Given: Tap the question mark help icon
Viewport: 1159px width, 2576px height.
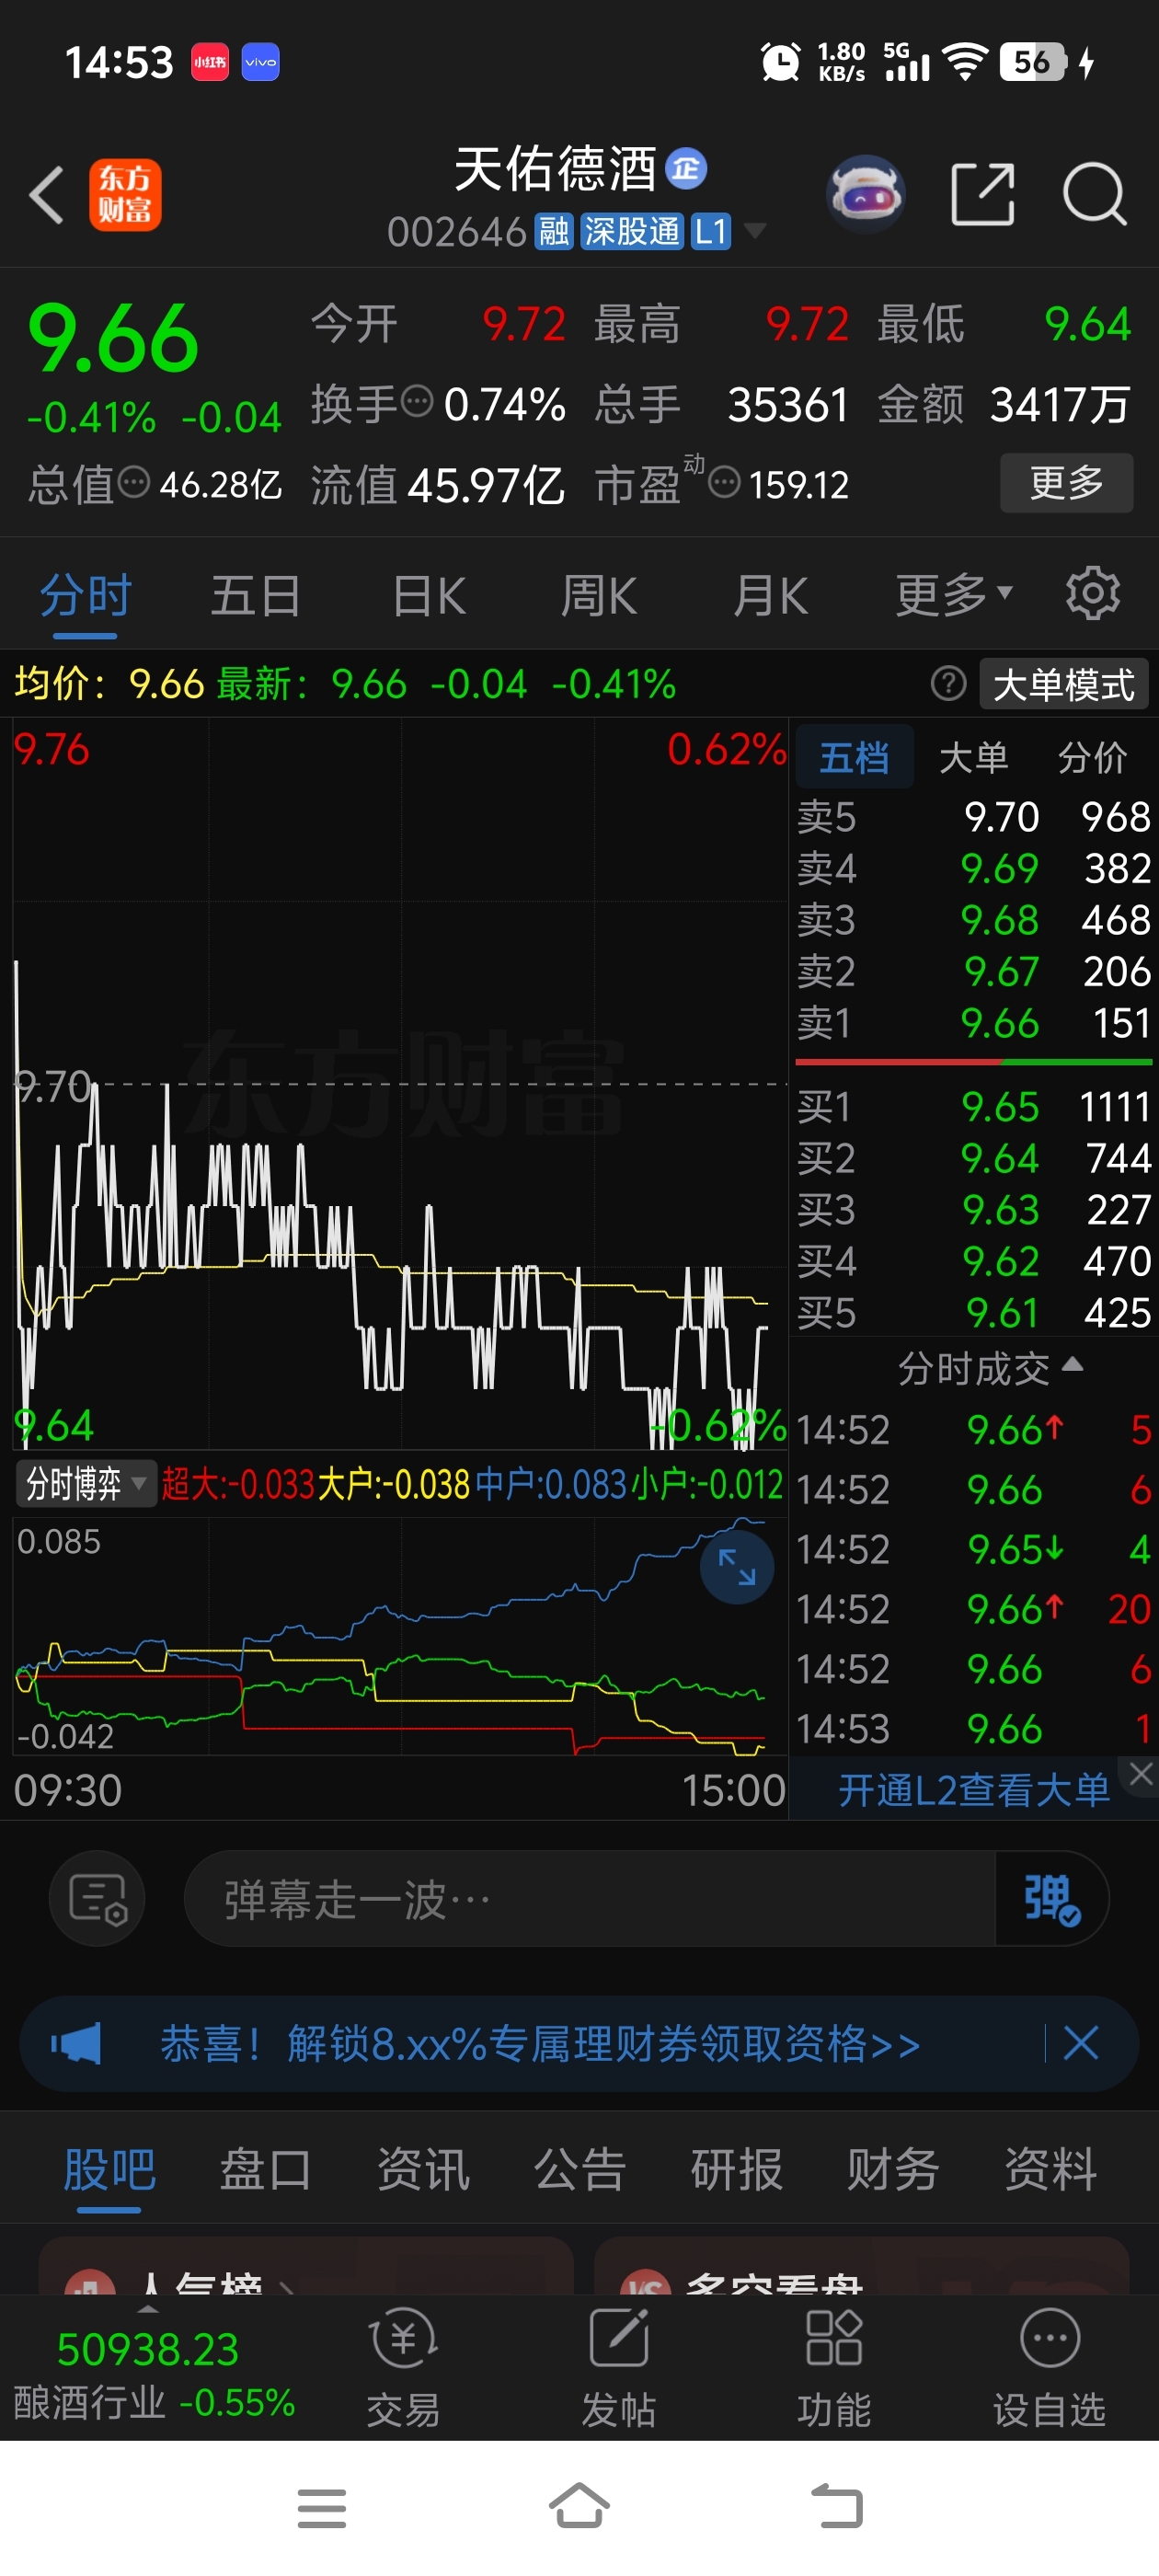Looking at the screenshot, I should click(948, 684).
